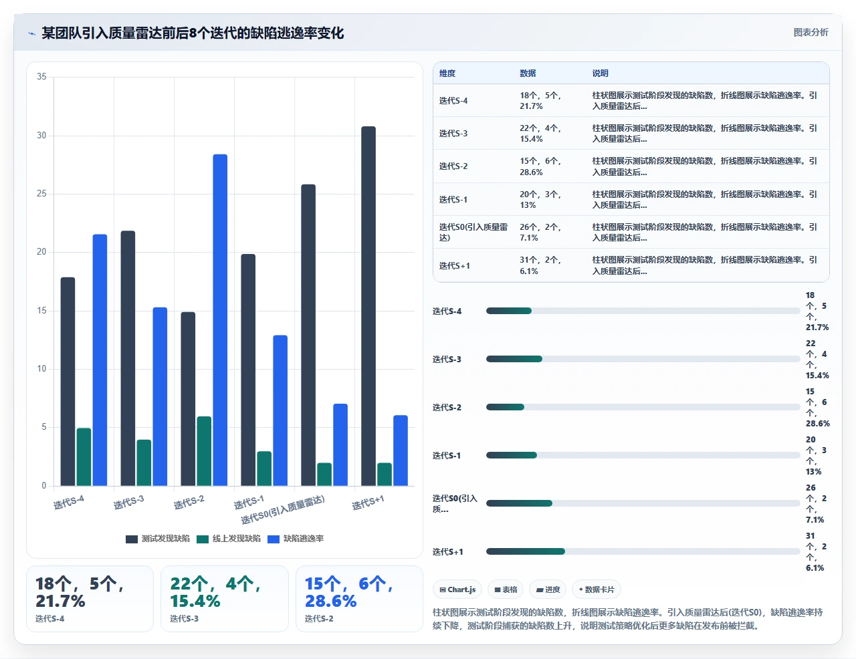Select the 迭代S-4 table row label
The height and width of the screenshot is (659, 856).
tap(453, 101)
